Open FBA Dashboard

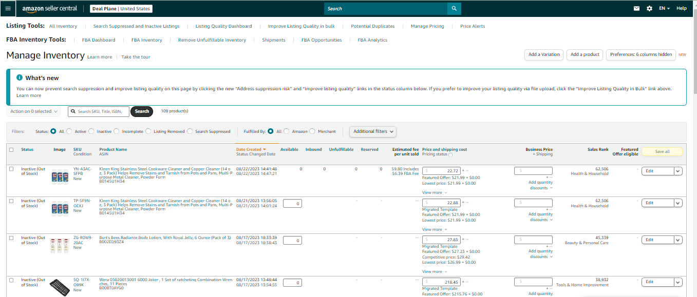click(x=99, y=40)
